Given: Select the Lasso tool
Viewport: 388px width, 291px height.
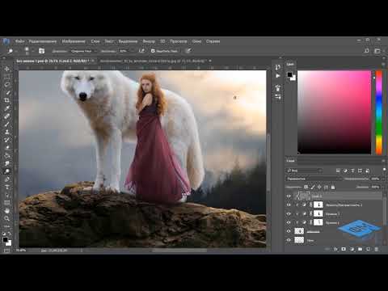Looking at the screenshot, I should (7, 85).
